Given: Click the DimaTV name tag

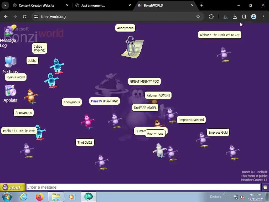Looking at the screenshot, I should click(x=105, y=101).
